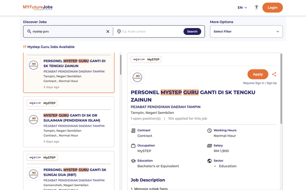This screenshot has height=190, width=306.
Task: Select 'Bachelor's or Equivalent' text
Action: (158, 166)
